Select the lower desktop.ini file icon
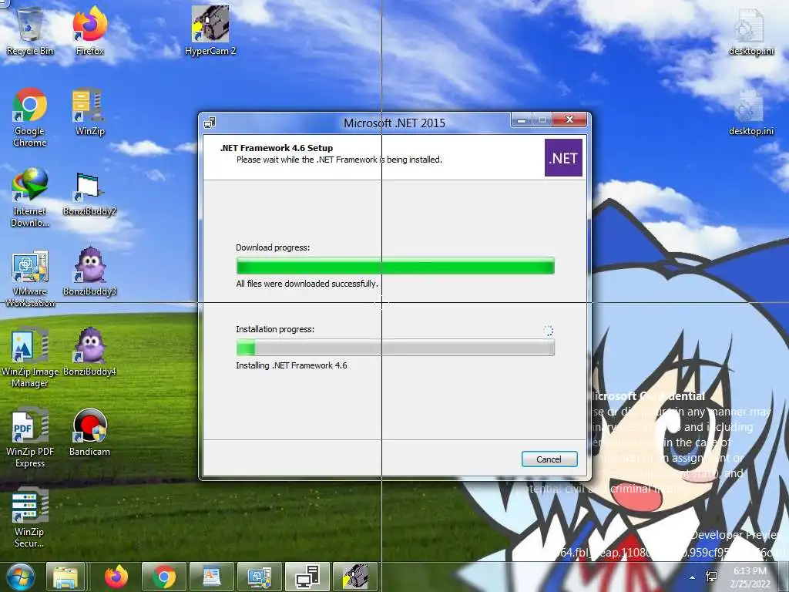The image size is (789, 592). (x=750, y=113)
